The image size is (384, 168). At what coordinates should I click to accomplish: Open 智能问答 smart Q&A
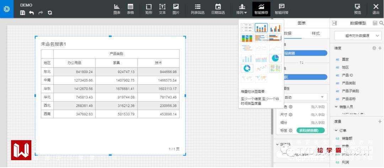(282, 9)
